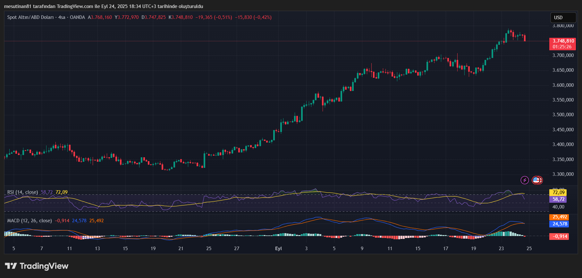Select the yellow RSI value tag 72,09
Image resolution: width=582 pixels, height=278 pixels.
558,192
